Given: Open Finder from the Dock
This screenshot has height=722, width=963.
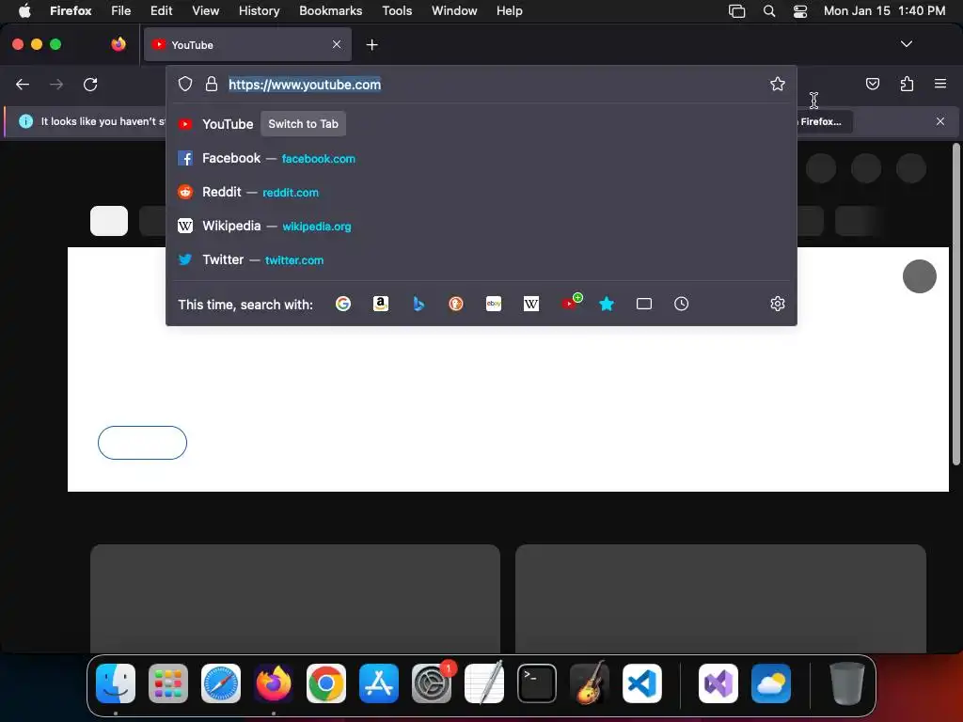Looking at the screenshot, I should (x=116, y=683).
